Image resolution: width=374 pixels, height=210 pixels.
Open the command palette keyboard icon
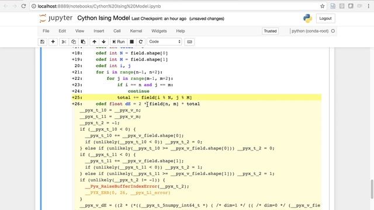click(x=189, y=41)
